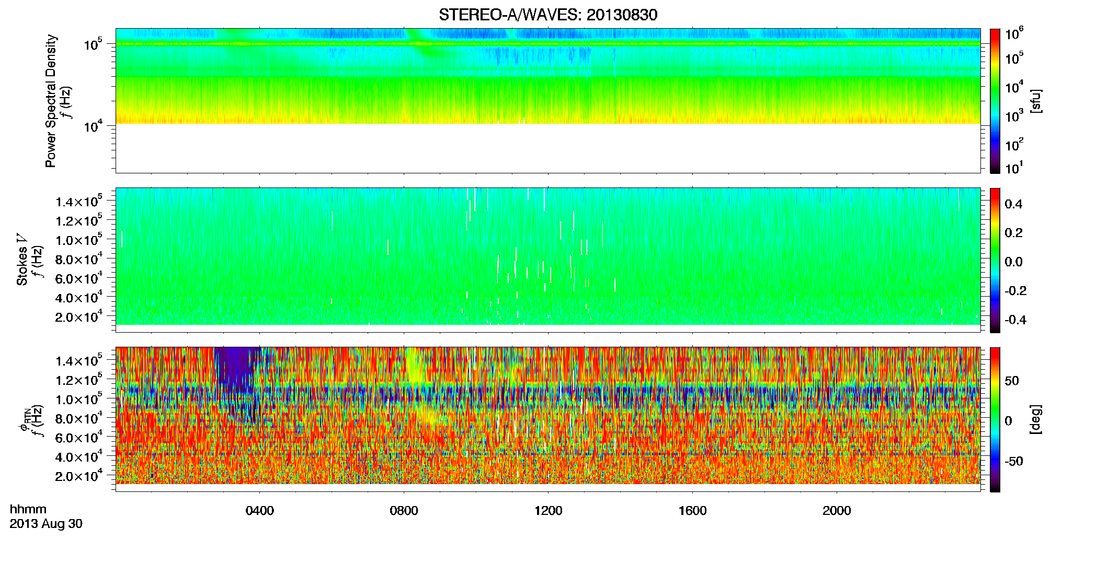Click the bottom panel degree color bar
The image size is (1096, 564).
pyautogui.click(x=995, y=419)
